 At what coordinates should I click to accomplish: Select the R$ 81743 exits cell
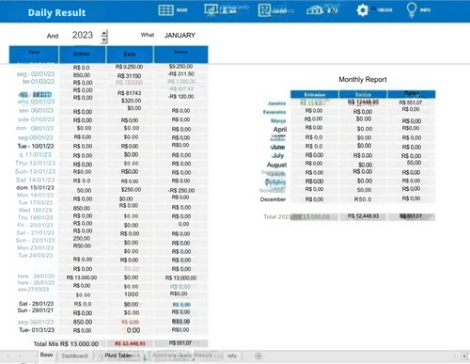pyautogui.click(x=129, y=93)
